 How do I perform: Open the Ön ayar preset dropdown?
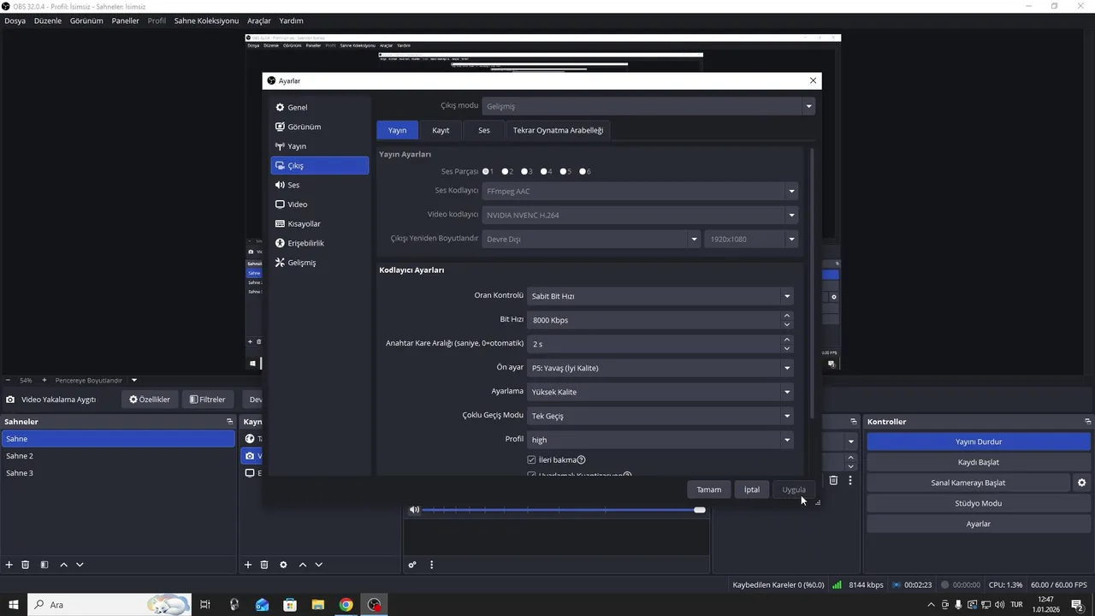660,368
